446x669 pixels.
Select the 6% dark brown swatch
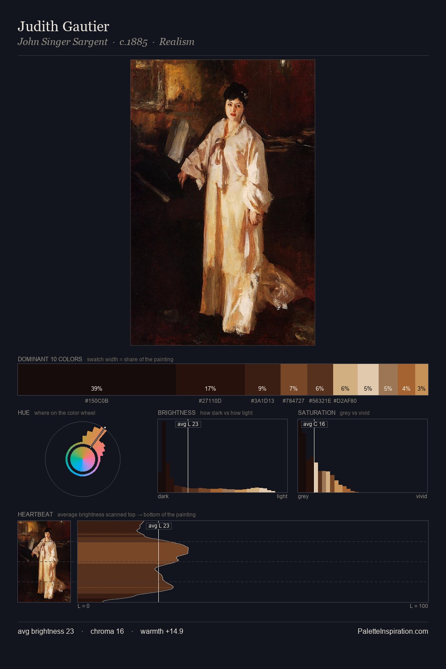[320, 380]
